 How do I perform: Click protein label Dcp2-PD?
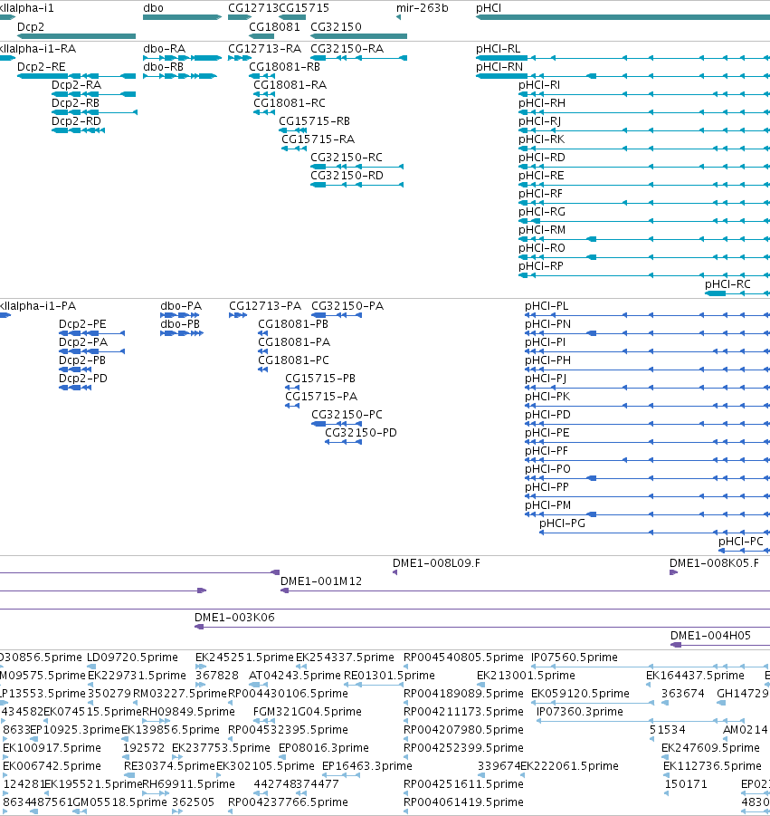pyautogui.click(x=83, y=379)
